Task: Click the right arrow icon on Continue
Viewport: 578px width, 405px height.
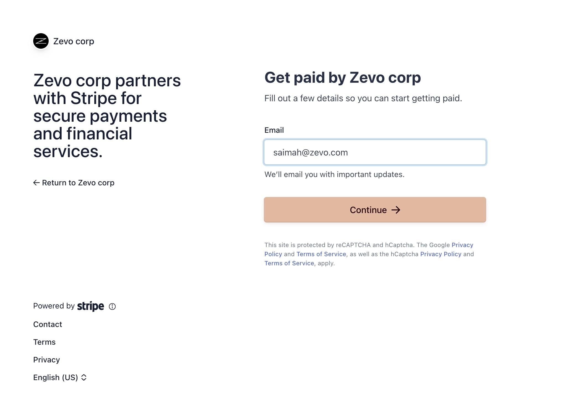Action: [396, 210]
